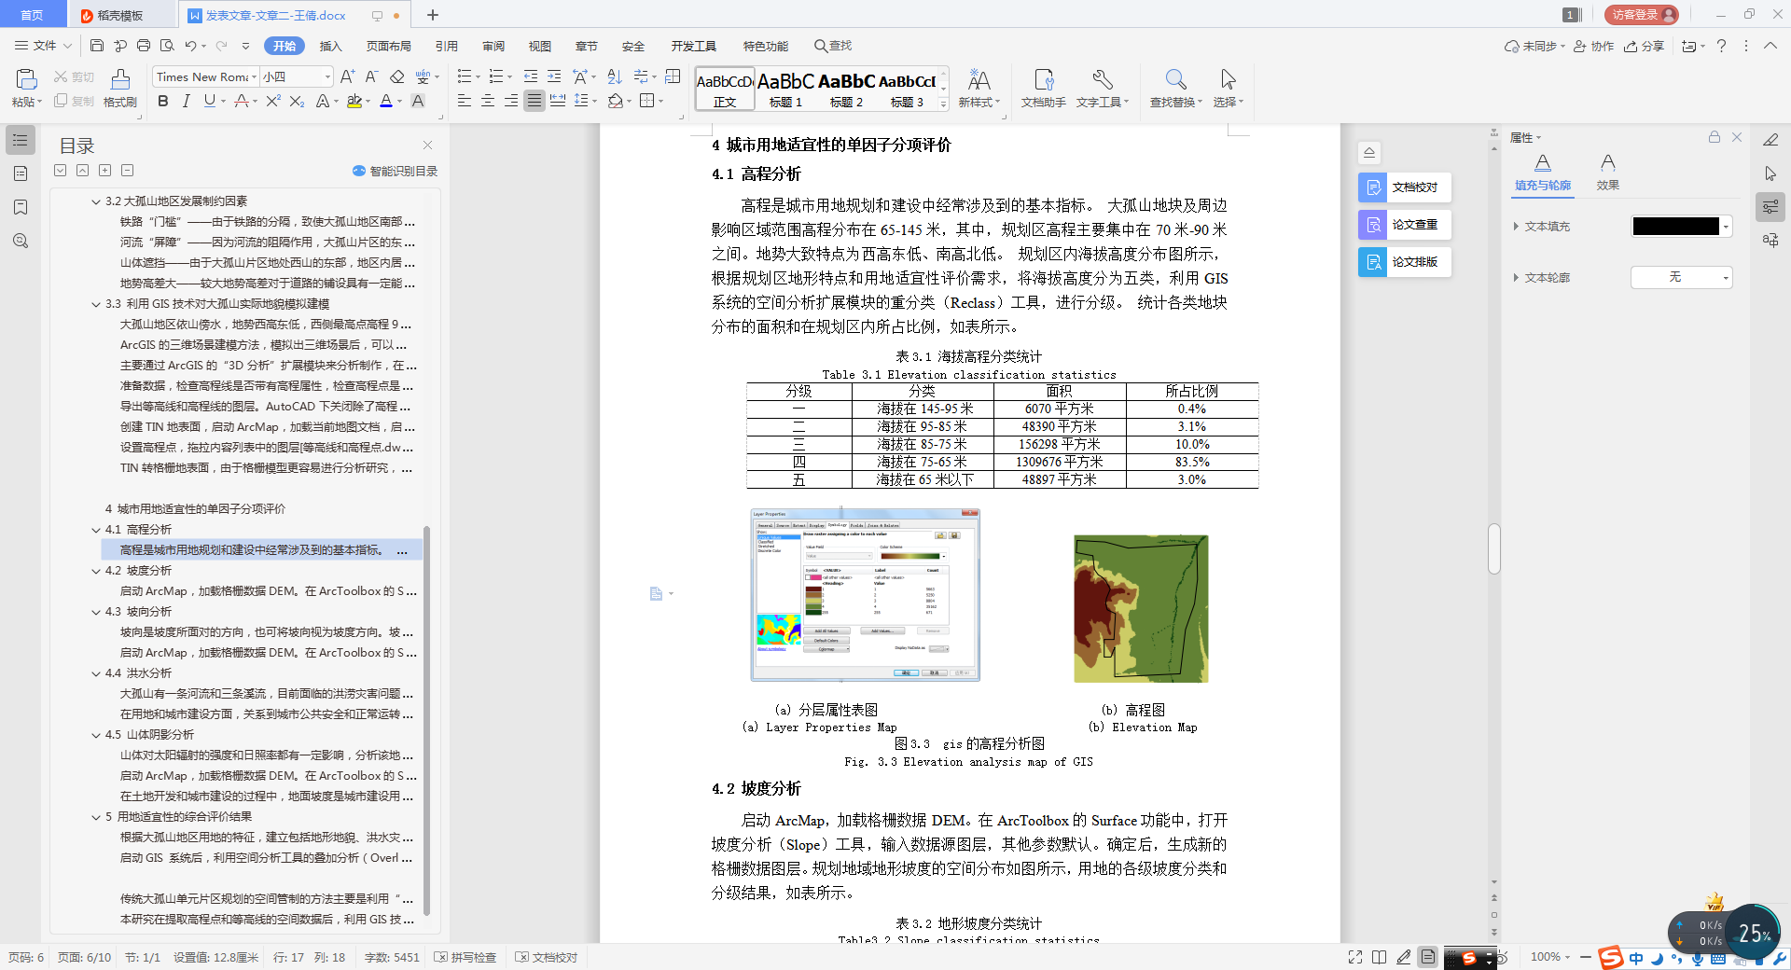1791x970 pixels.
Task: Open Fill and Outline properties section
Action: click(1543, 173)
